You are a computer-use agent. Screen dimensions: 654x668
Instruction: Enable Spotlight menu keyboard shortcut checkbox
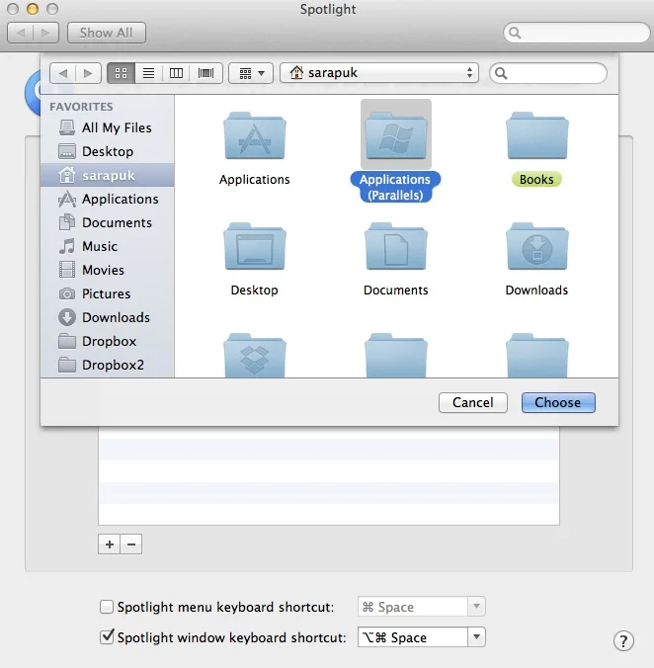coord(107,606)
